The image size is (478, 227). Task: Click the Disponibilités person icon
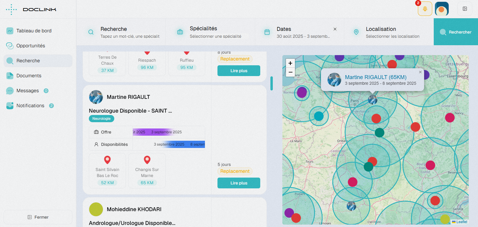(96, 144)
